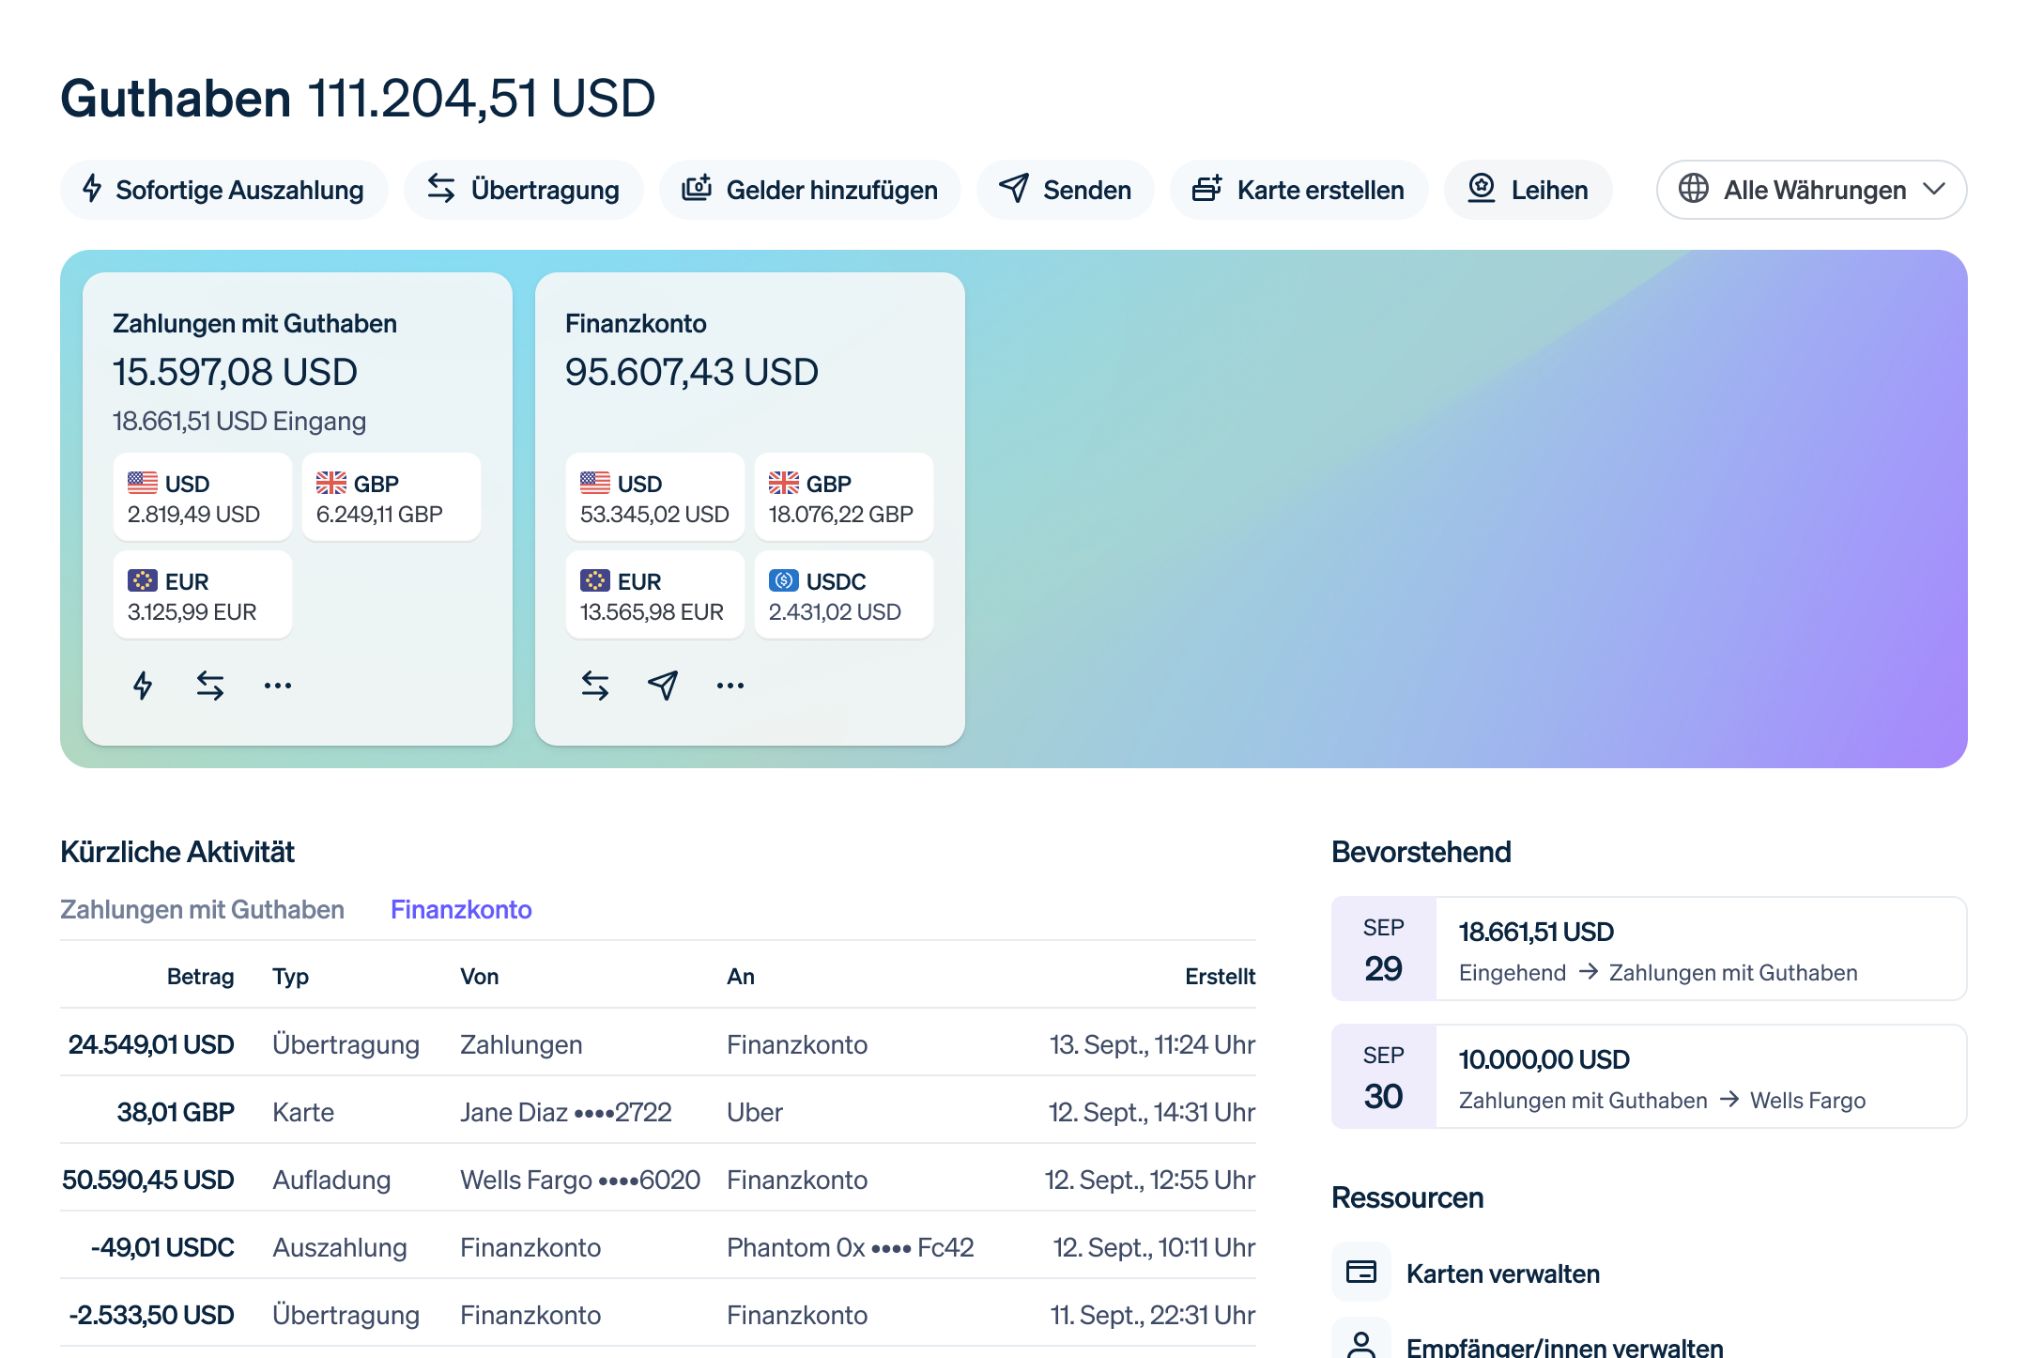Open more options on Zahlungen mit Guthaben card

pyautogui.click(x=278, y=686)
